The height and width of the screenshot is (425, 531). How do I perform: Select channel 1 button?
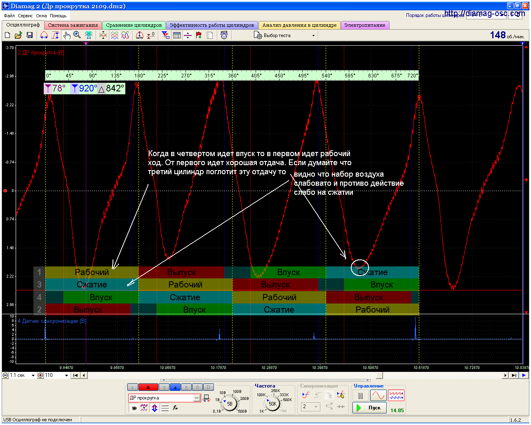132,387
